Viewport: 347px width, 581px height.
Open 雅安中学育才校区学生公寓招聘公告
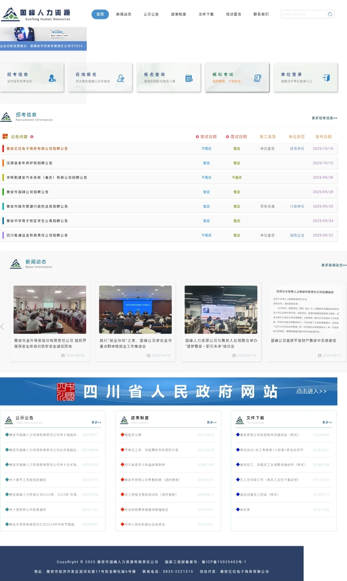pyautogui.click(x=37, y=221)
